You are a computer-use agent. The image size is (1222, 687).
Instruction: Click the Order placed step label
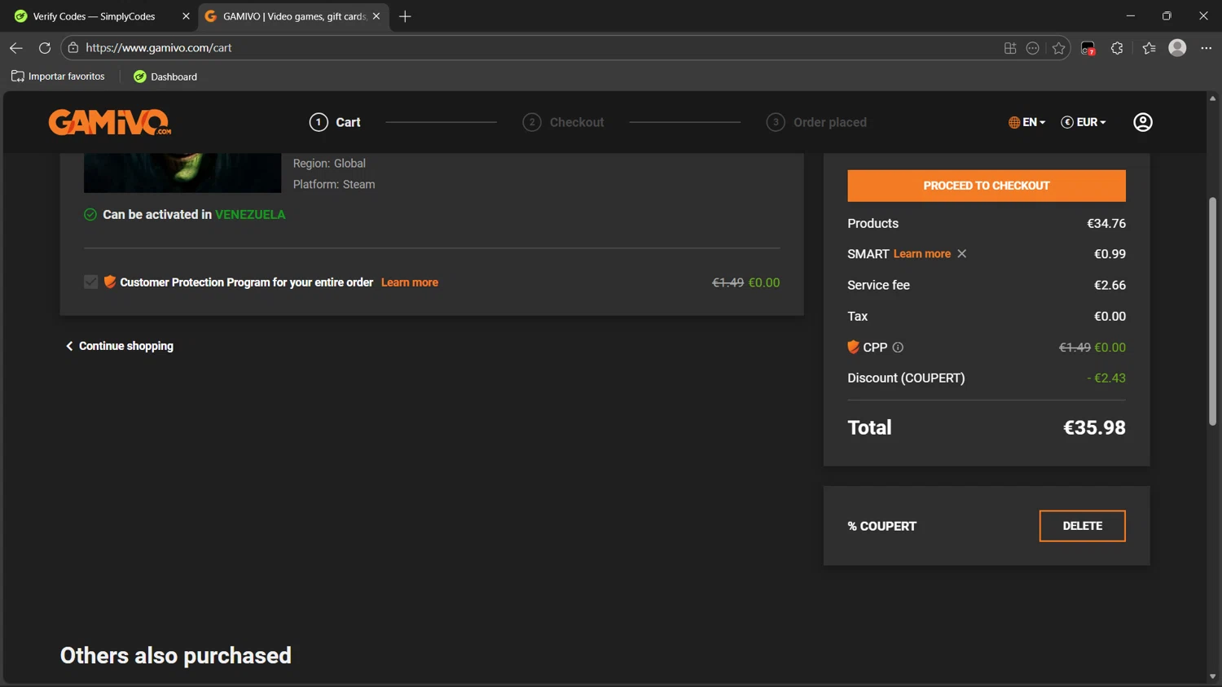pyautogui.click(x=830, y=122)
